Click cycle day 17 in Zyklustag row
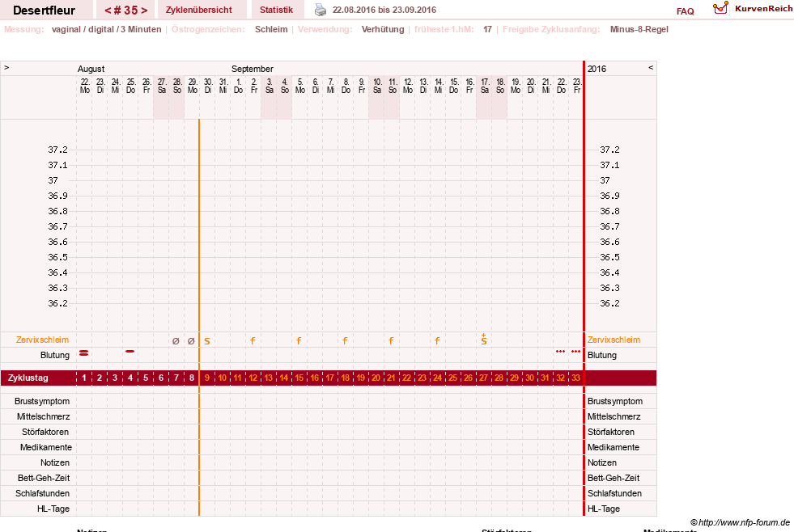This screenshot has height=532, width=794. click(x=329, y=378)
